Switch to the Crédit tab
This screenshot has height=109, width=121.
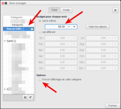pos(66,10)
